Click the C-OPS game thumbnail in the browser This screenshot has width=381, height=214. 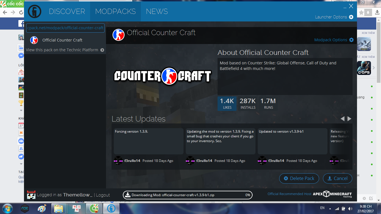(x=364, y=68)
